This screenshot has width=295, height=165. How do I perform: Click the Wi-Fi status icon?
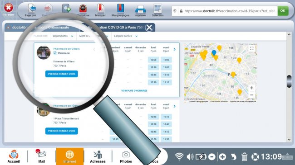pos(179,157)
